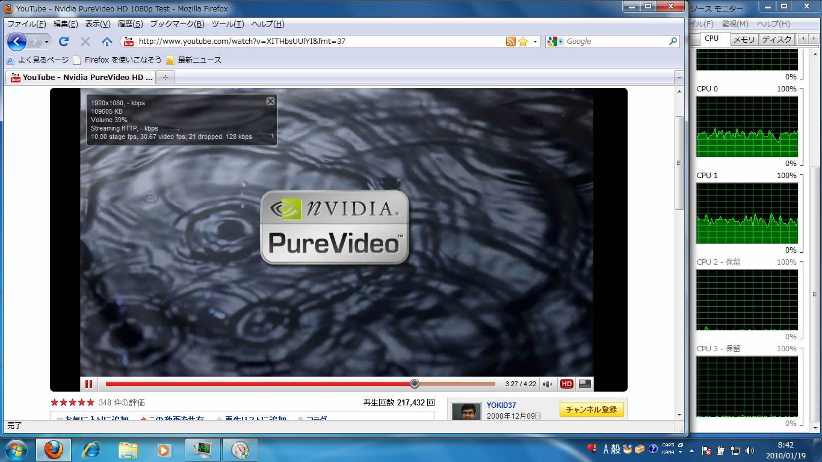Show the list of all tabs
The height and width of the screenshot is (462, 822).
point(679,78)
